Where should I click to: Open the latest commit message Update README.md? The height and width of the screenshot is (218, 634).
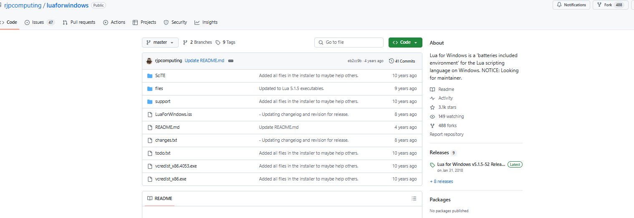click(205, 61)
